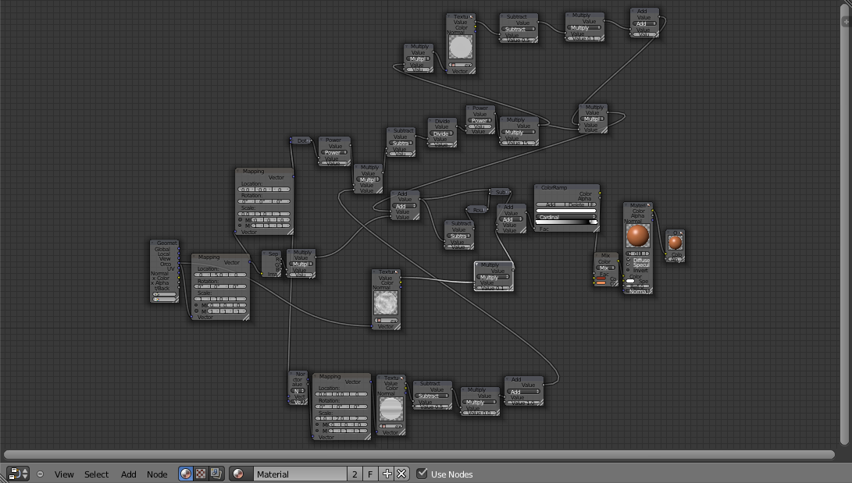Click Add button in ColorRamp node

pos(551,204)
